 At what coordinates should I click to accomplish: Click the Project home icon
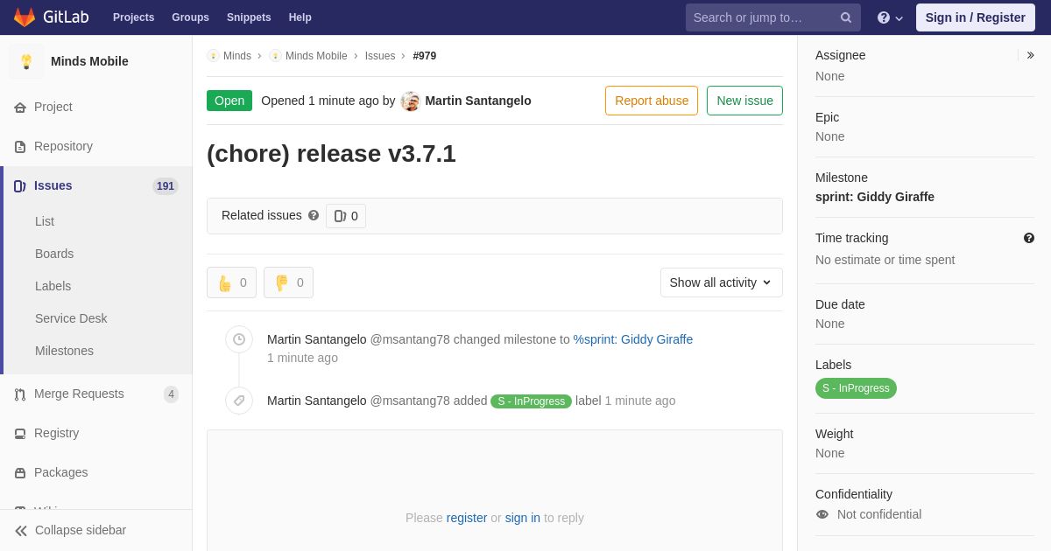(x=20, y=108)
